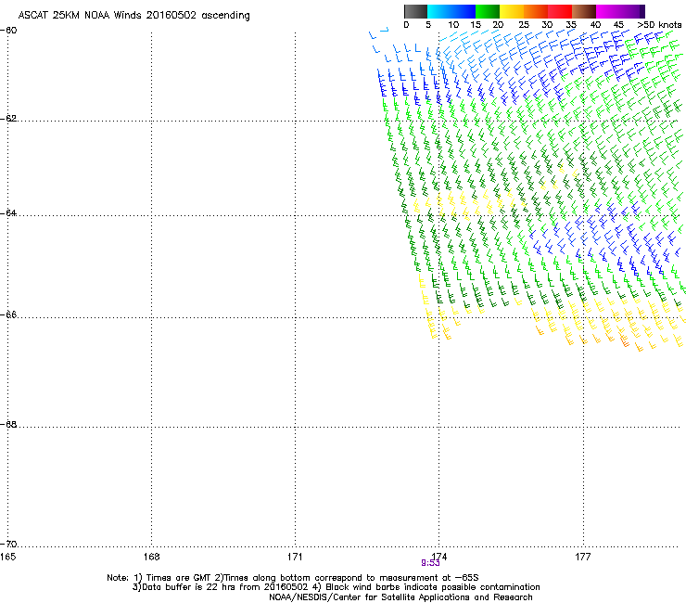This screenshot has height=603, width=686.
Task: Click the blue 10-15 knots color segment
Action: 464,11
